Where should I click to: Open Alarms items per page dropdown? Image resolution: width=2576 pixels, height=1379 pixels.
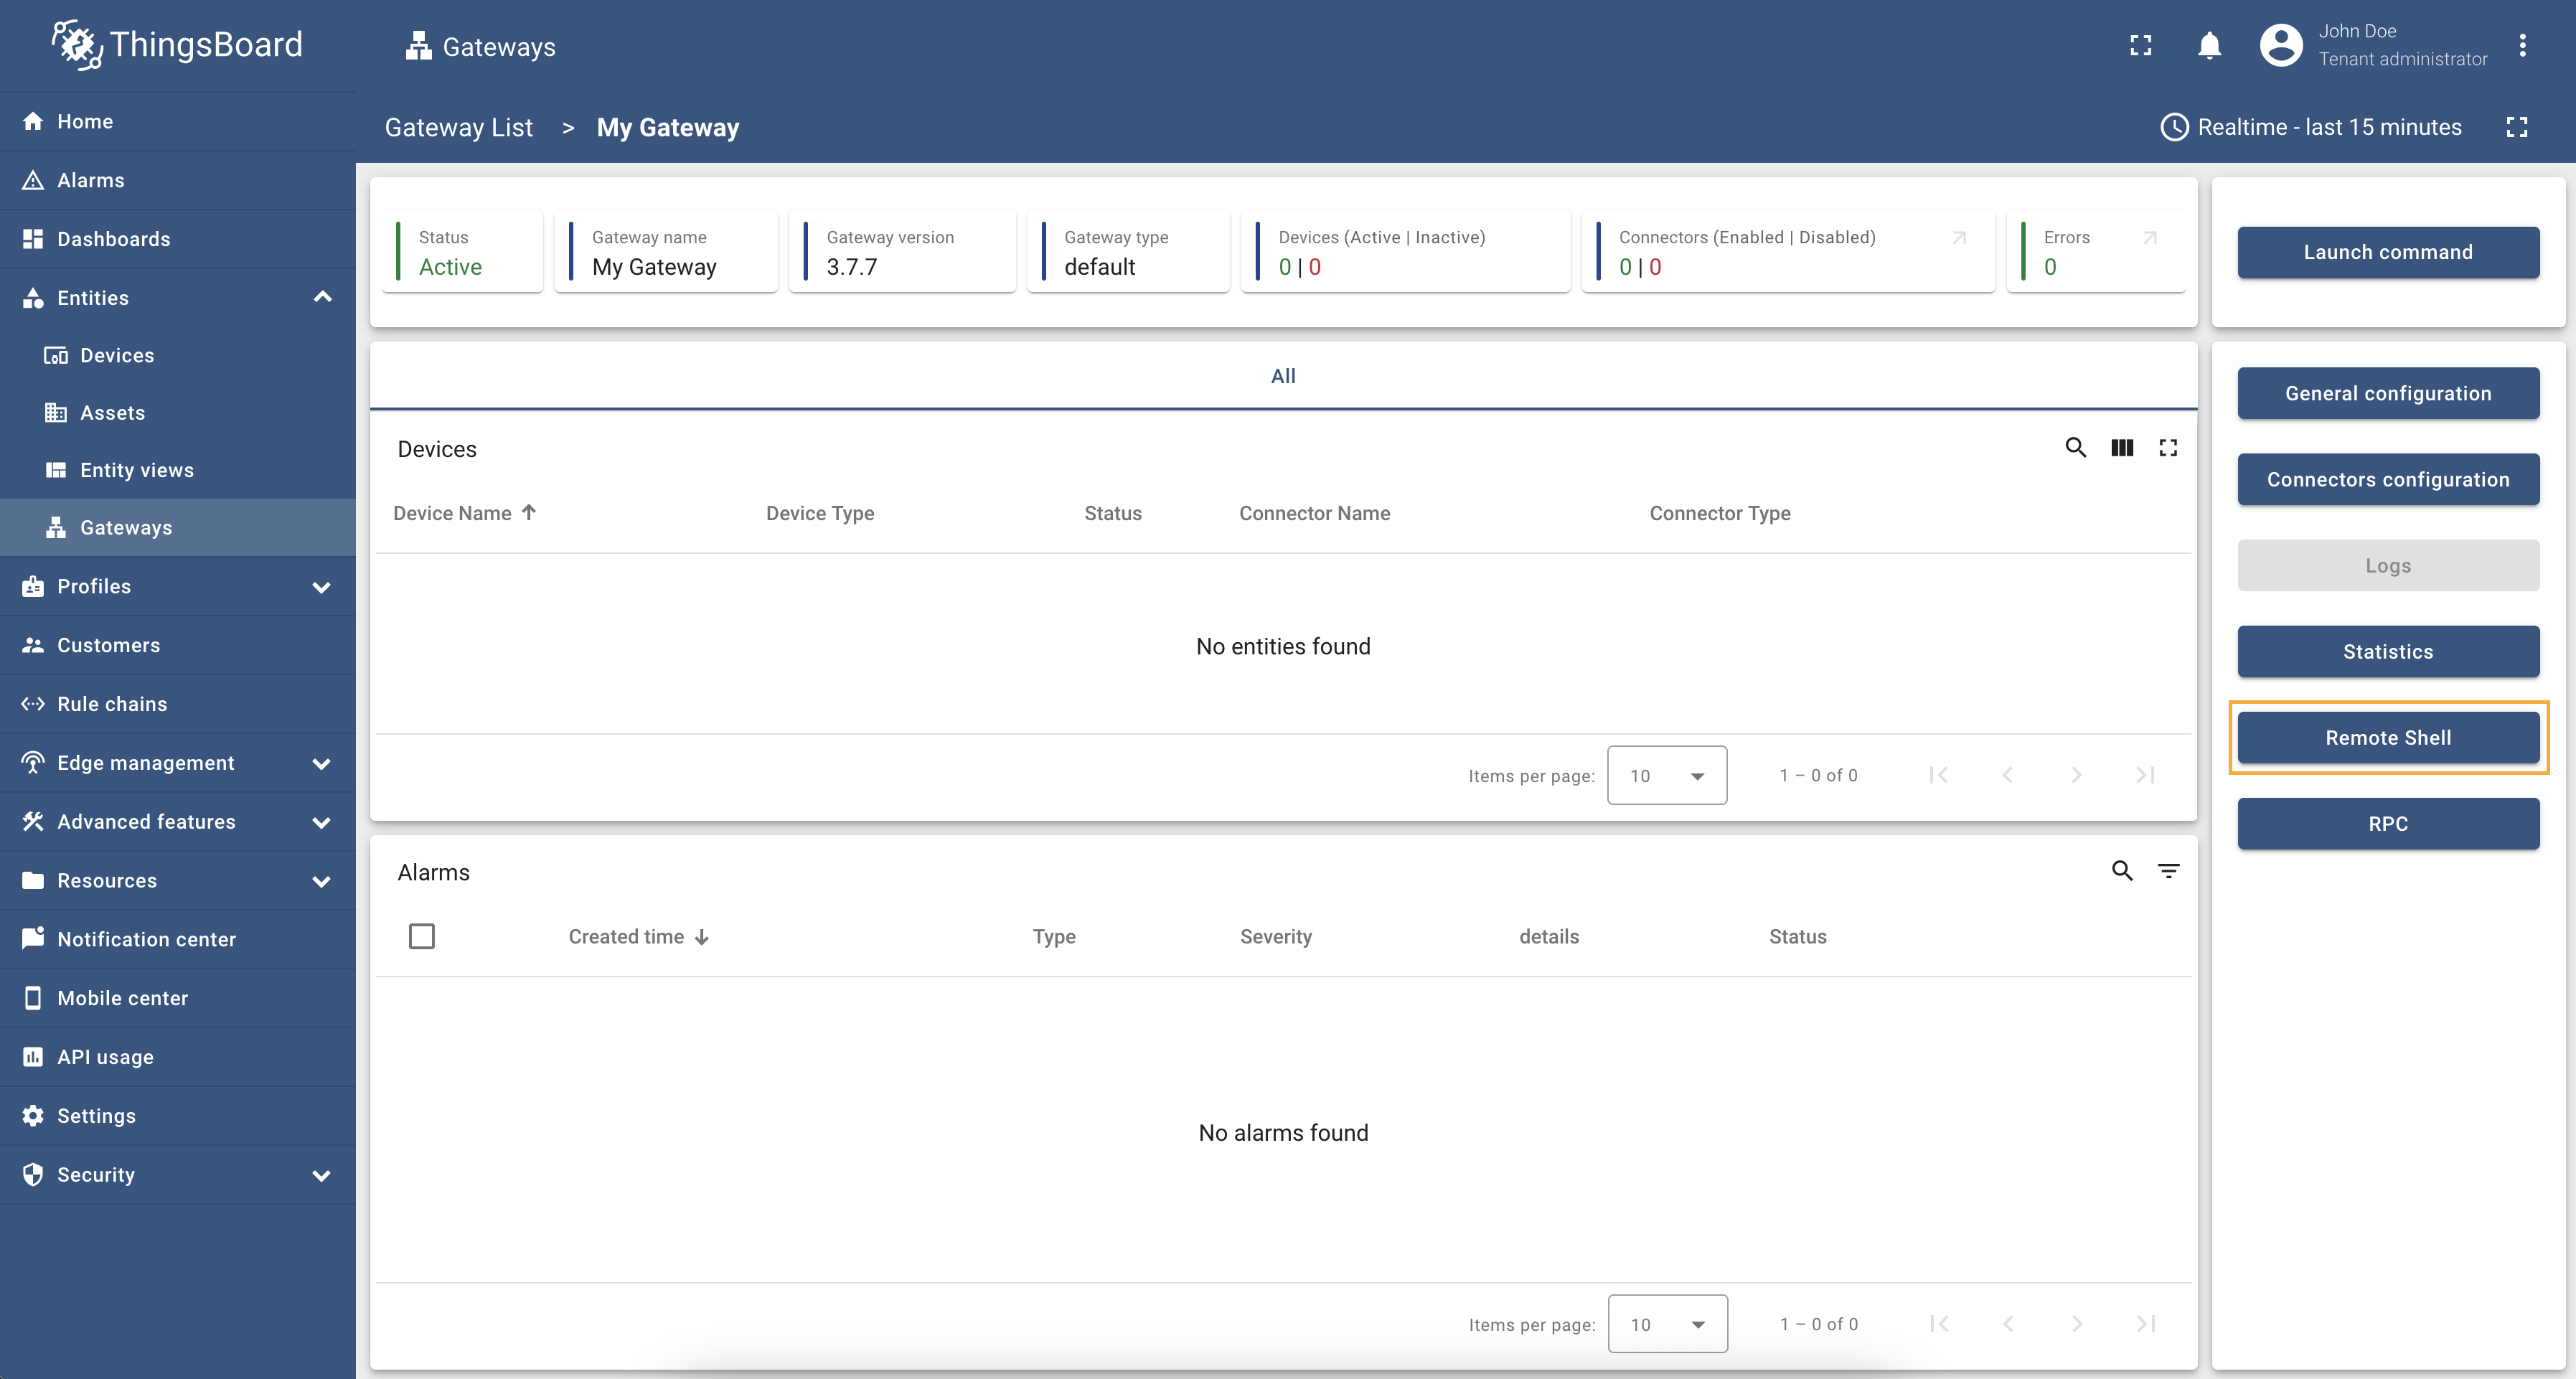[x=1667, y=1324]
